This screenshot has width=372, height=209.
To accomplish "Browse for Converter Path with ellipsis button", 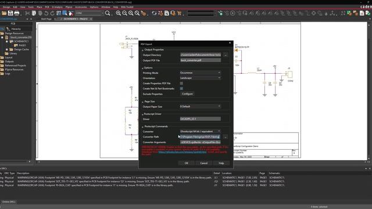I will pos(226,137).
